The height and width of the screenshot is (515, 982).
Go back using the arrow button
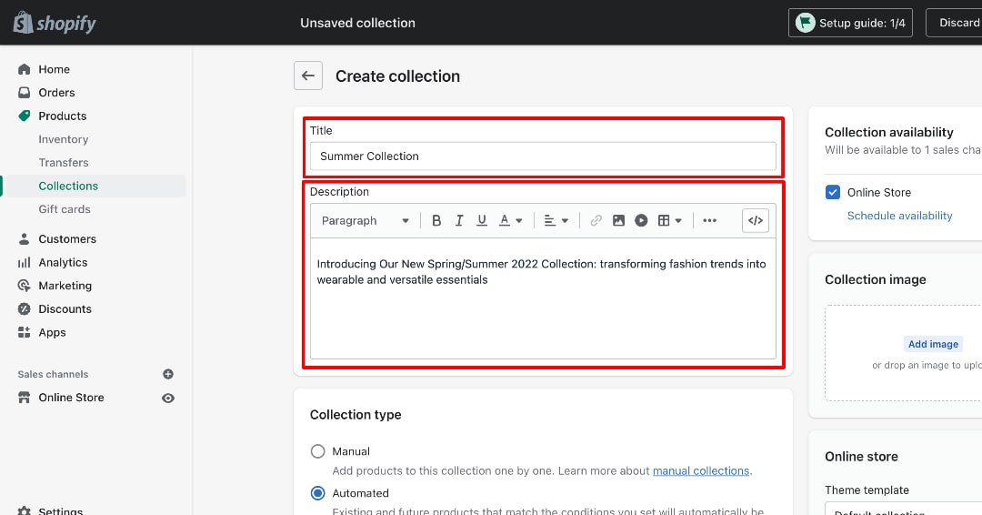(308, 76)
